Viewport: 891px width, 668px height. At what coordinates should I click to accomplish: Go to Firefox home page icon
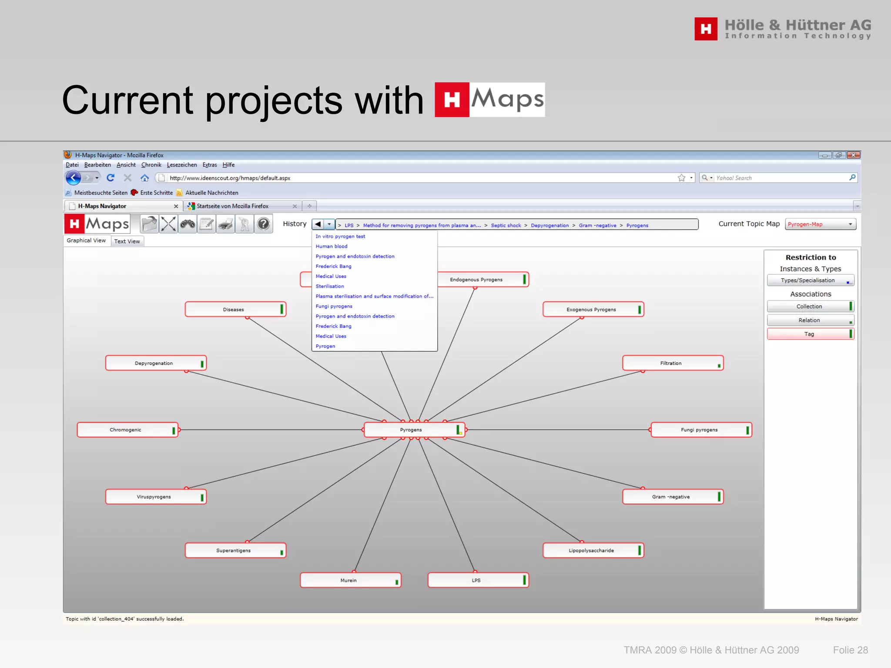[x=144, y=178]
